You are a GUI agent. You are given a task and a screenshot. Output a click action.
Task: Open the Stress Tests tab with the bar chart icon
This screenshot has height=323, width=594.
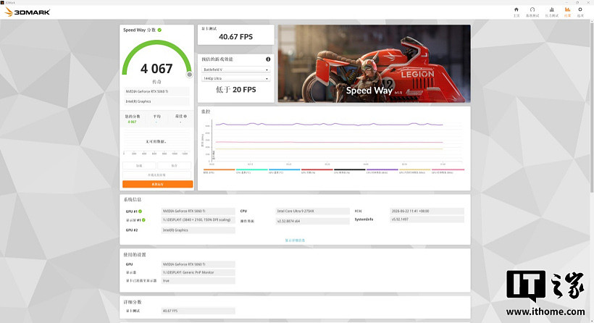click(x=551, y=12)
